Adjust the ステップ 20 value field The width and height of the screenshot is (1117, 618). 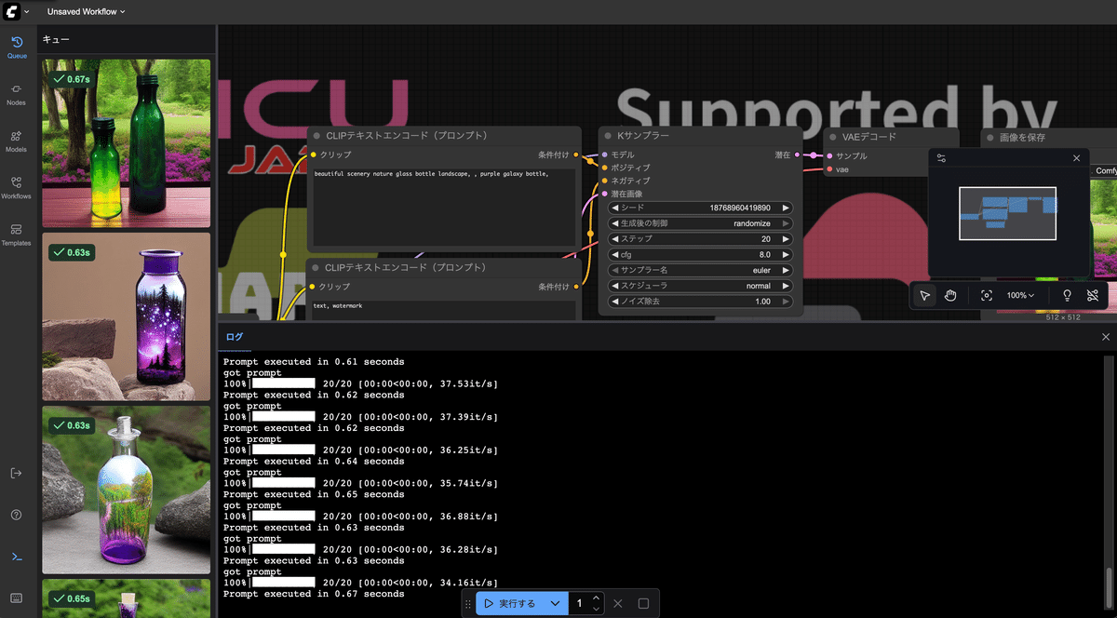point(700,239)
